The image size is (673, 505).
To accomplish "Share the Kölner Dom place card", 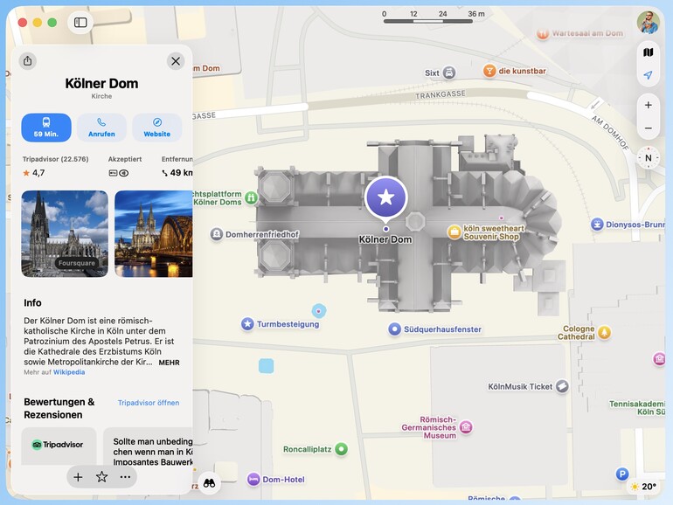I will coord(27,61).
